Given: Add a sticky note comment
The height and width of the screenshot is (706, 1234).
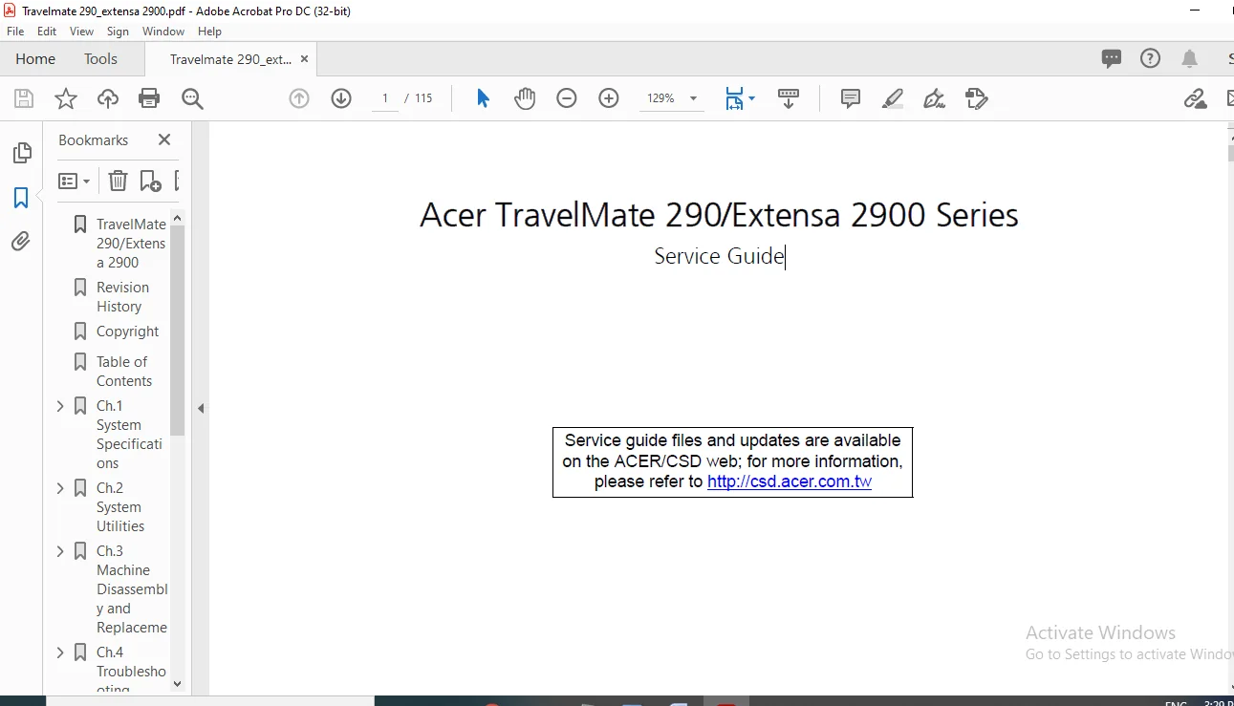Looking at the screenshot, I should click(x=851, y=98).
